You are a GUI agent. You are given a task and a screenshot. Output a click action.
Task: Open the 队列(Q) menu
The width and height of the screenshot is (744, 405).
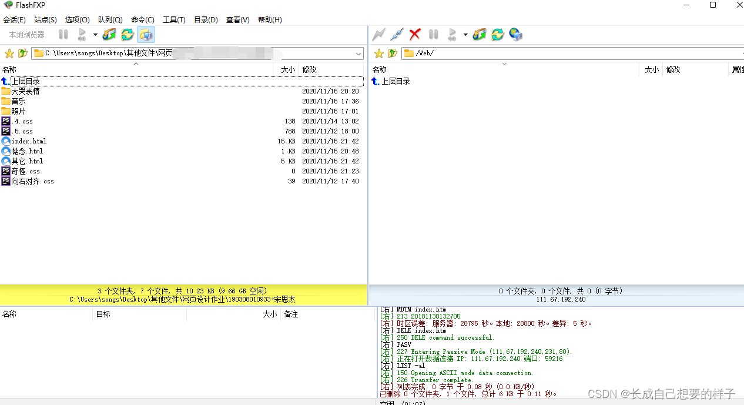(110, 19)
